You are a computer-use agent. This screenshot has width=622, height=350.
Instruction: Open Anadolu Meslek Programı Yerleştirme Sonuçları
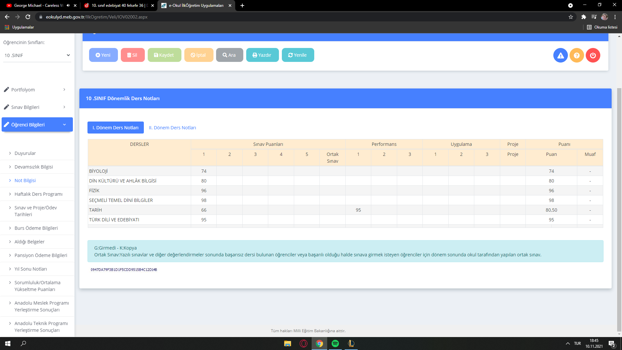(x=41, y=306)
